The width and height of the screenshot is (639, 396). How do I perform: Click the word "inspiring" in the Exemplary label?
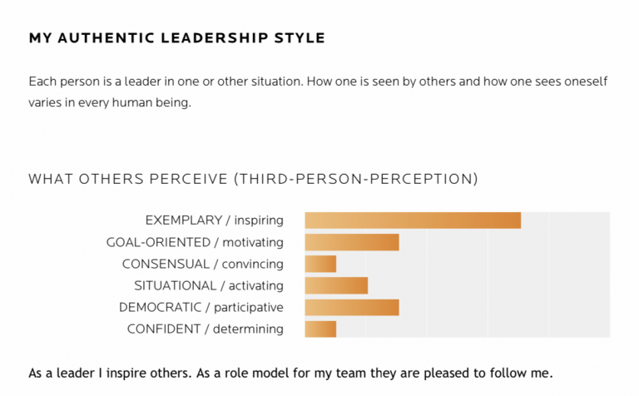point(259,220)
